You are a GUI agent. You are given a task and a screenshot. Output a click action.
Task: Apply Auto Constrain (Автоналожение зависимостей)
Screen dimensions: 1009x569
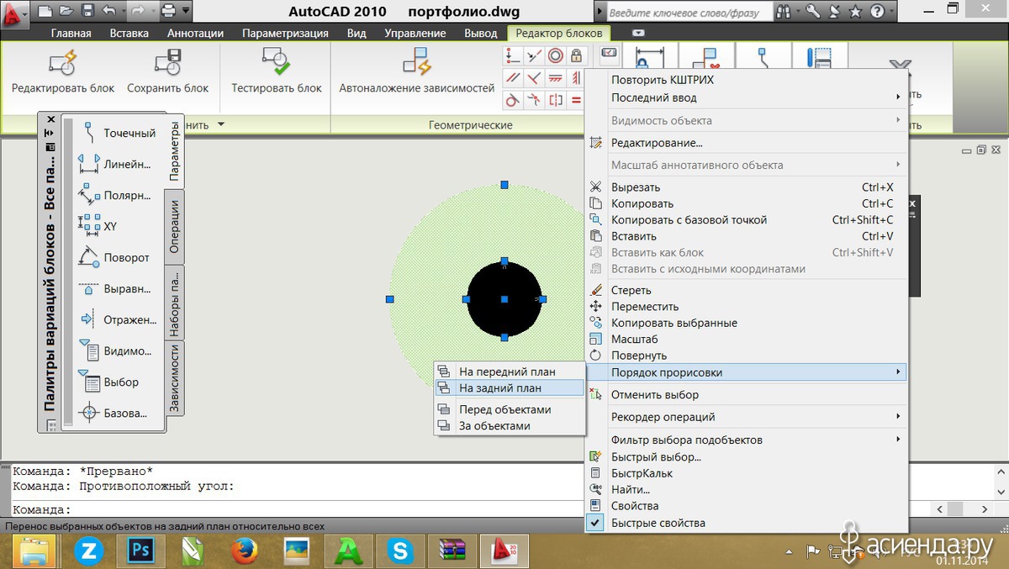pyautogui.click(x=417, y=71)
